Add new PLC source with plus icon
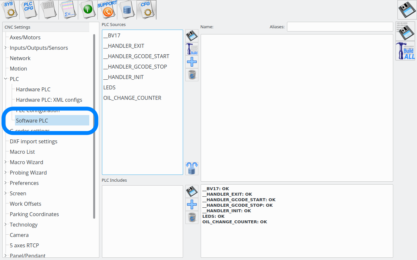Viewport: 417px width, 260px height. [x=192, y=62]
